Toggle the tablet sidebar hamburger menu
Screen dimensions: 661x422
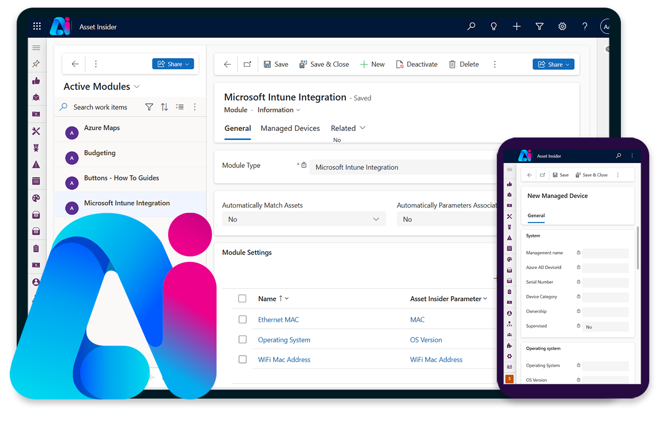point(36,48)
